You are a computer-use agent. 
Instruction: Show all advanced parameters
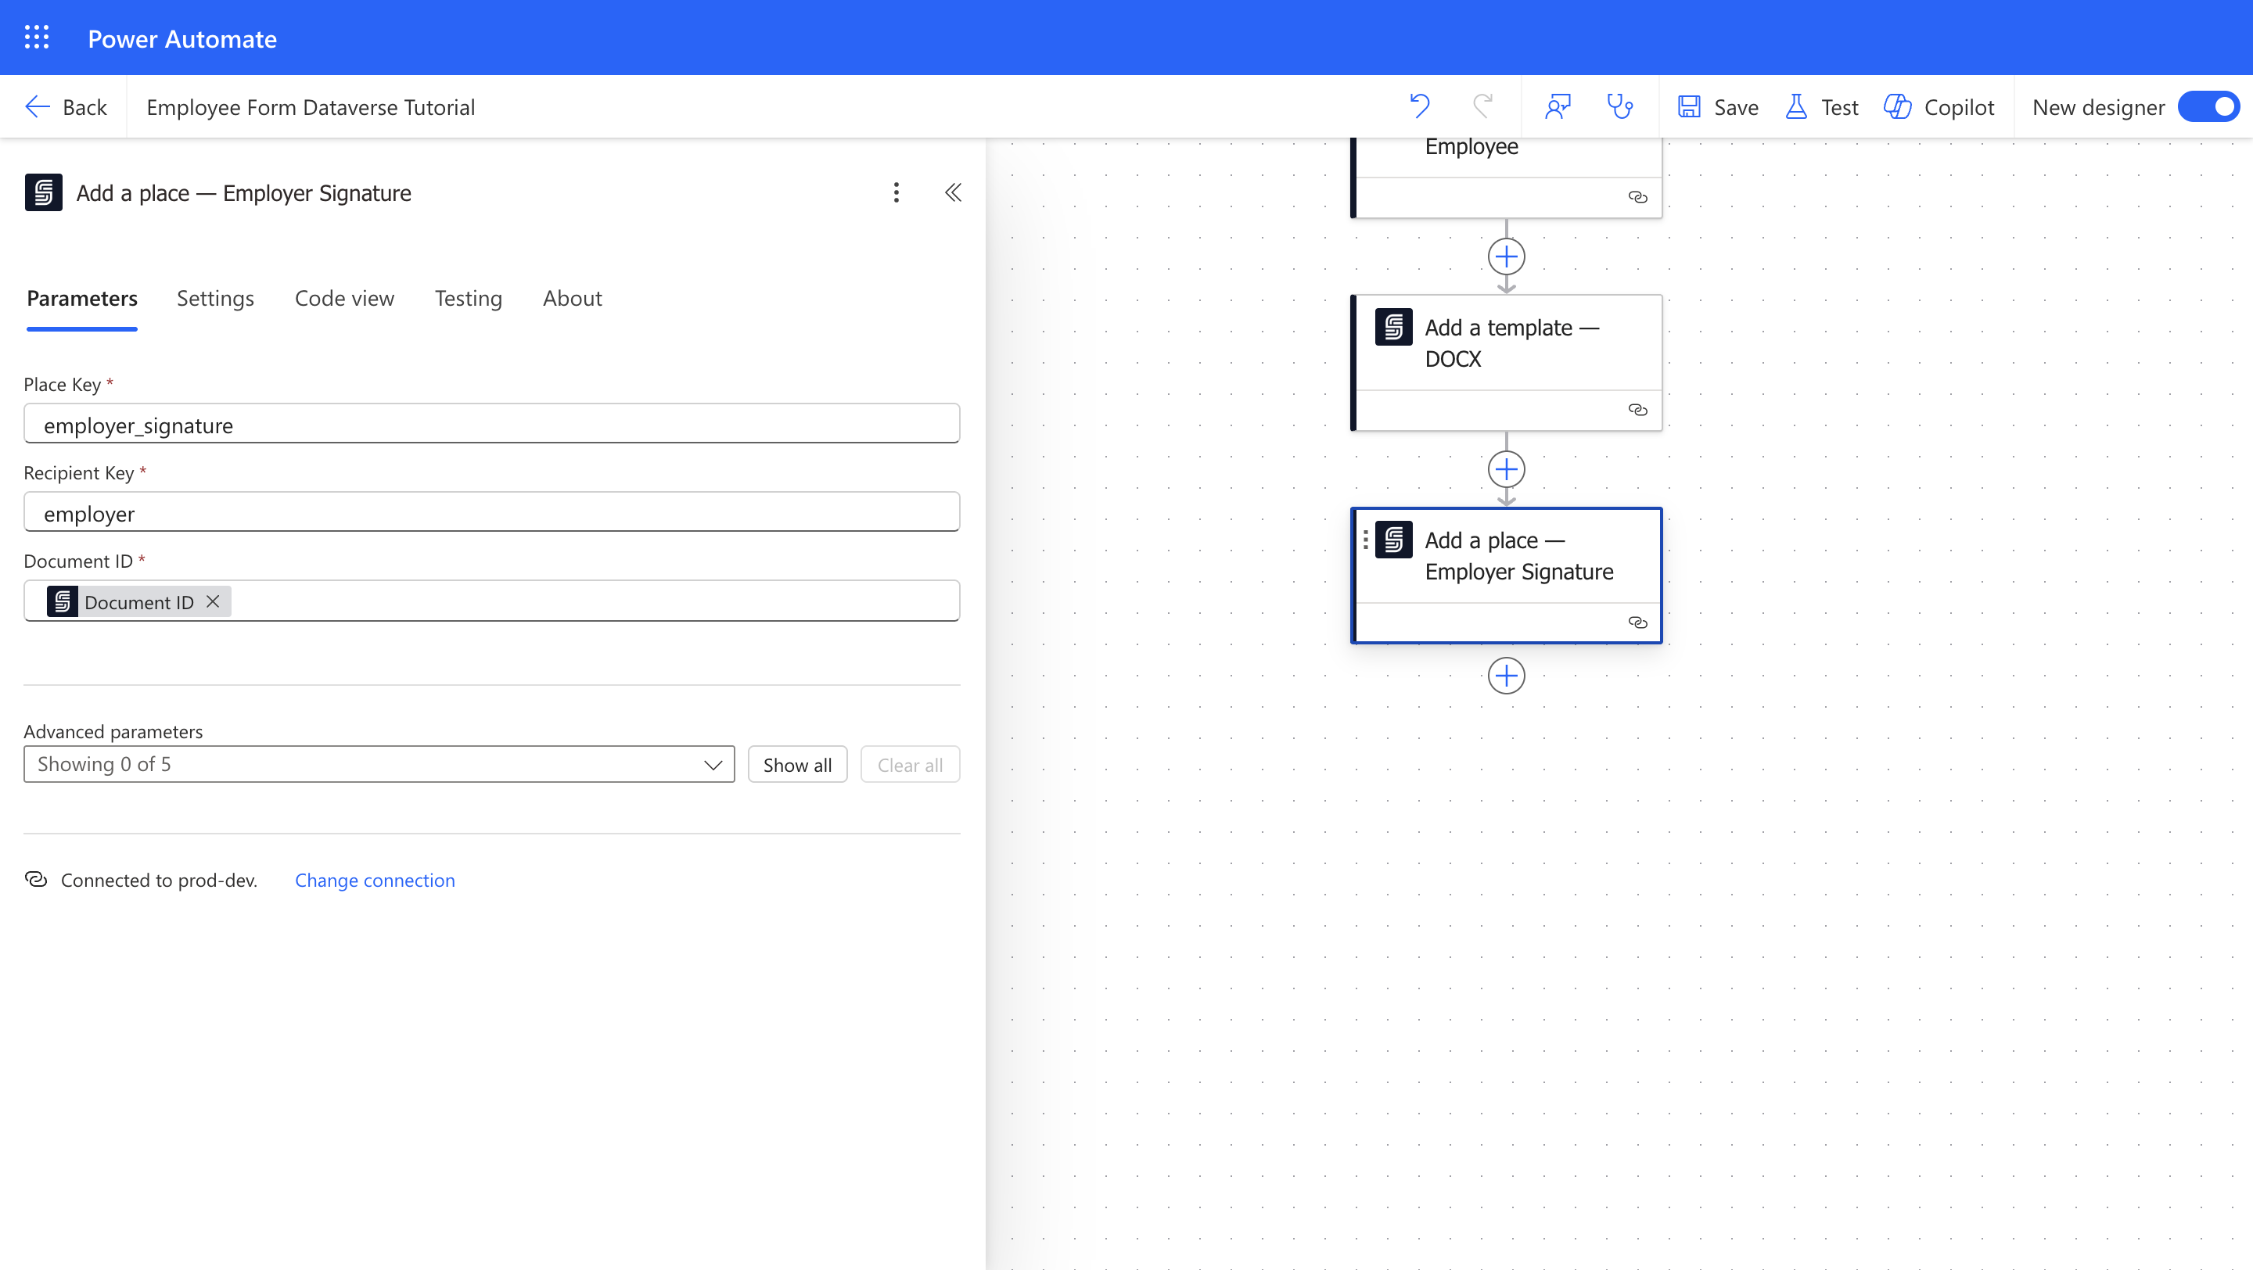click(x=797, y=763)
